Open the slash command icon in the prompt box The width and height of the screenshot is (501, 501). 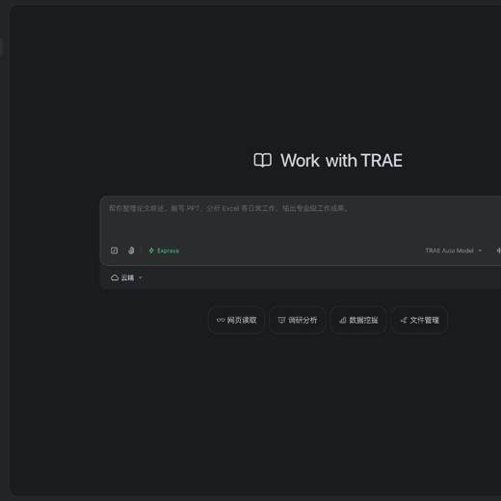(x=114, y=250)
